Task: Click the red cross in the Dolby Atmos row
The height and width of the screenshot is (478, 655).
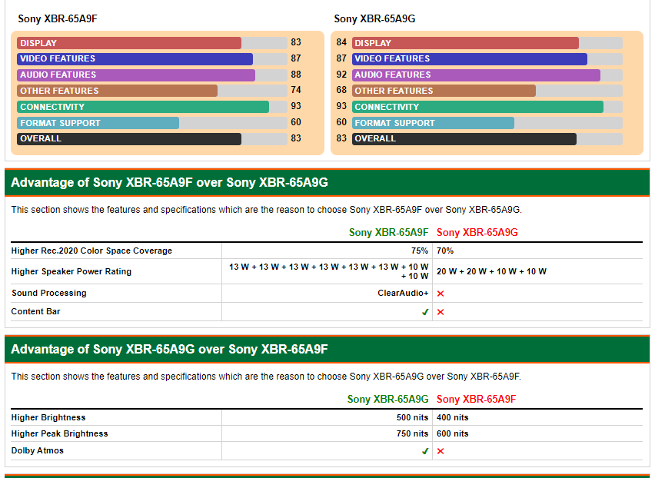Action: (441, 451)
